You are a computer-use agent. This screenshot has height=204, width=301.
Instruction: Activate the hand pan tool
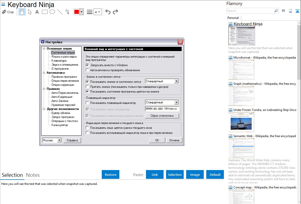tap(22, 12)
